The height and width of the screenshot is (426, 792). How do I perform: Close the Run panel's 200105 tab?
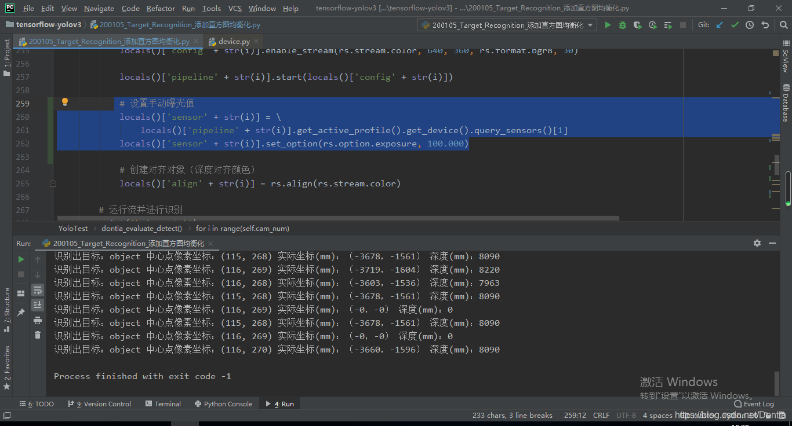click(x=210, y=244)
